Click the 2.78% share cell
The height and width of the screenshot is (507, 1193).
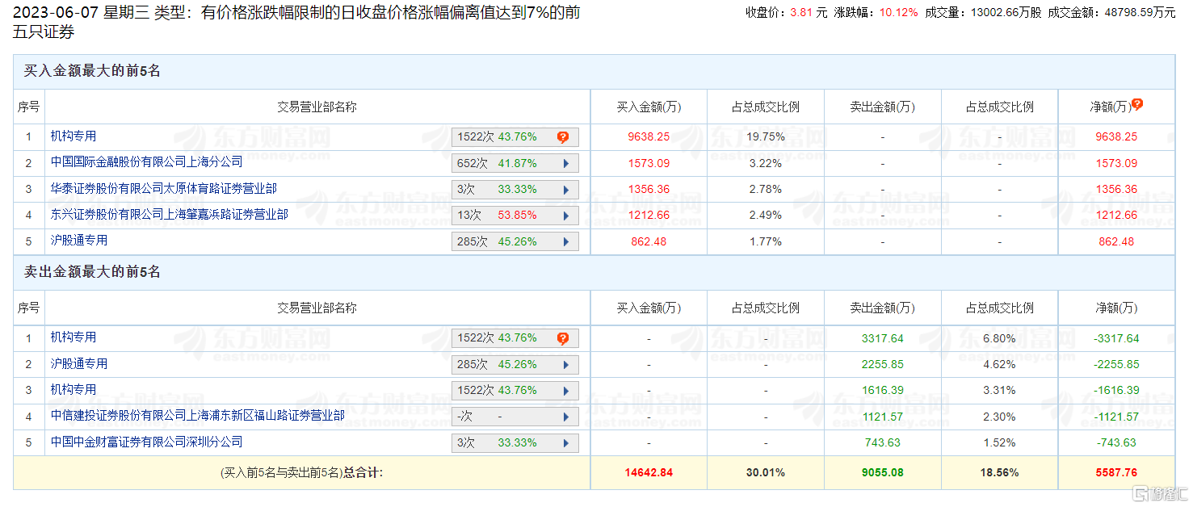click(x=766, y=190)
